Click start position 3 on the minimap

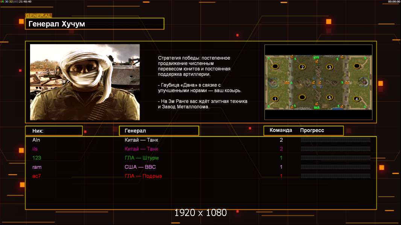(x=330, y=67)
